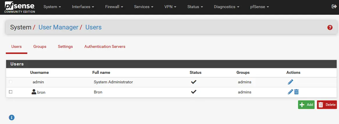This screenshot has width=339, height=124.
Task: Switch to the Settings tab
Action: pos(65,46)
